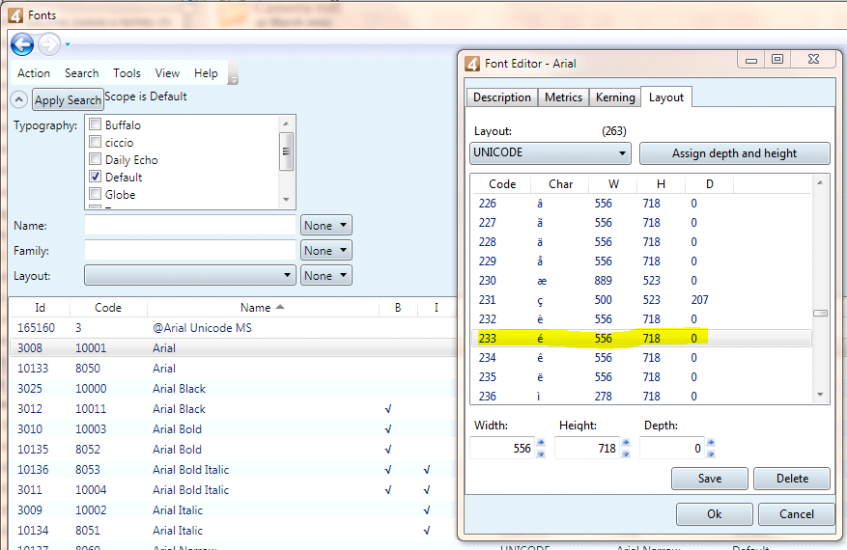Image resolution: width=847 pixels, height=550 pixels.
Task: Switch to the Description tab
Action: click(x=502, y=97)
